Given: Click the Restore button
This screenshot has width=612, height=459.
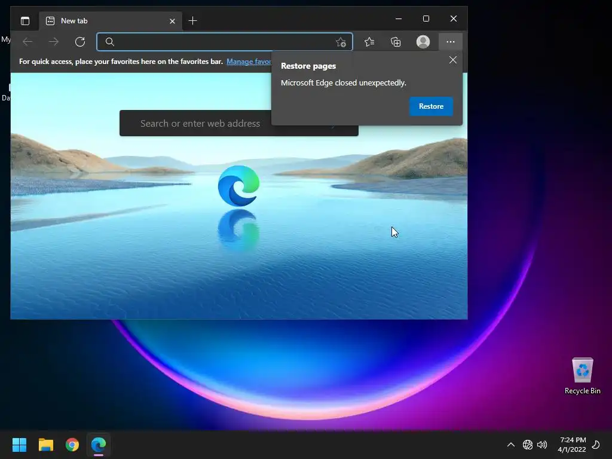Looking at the screenshot, I should pos(431,106).
